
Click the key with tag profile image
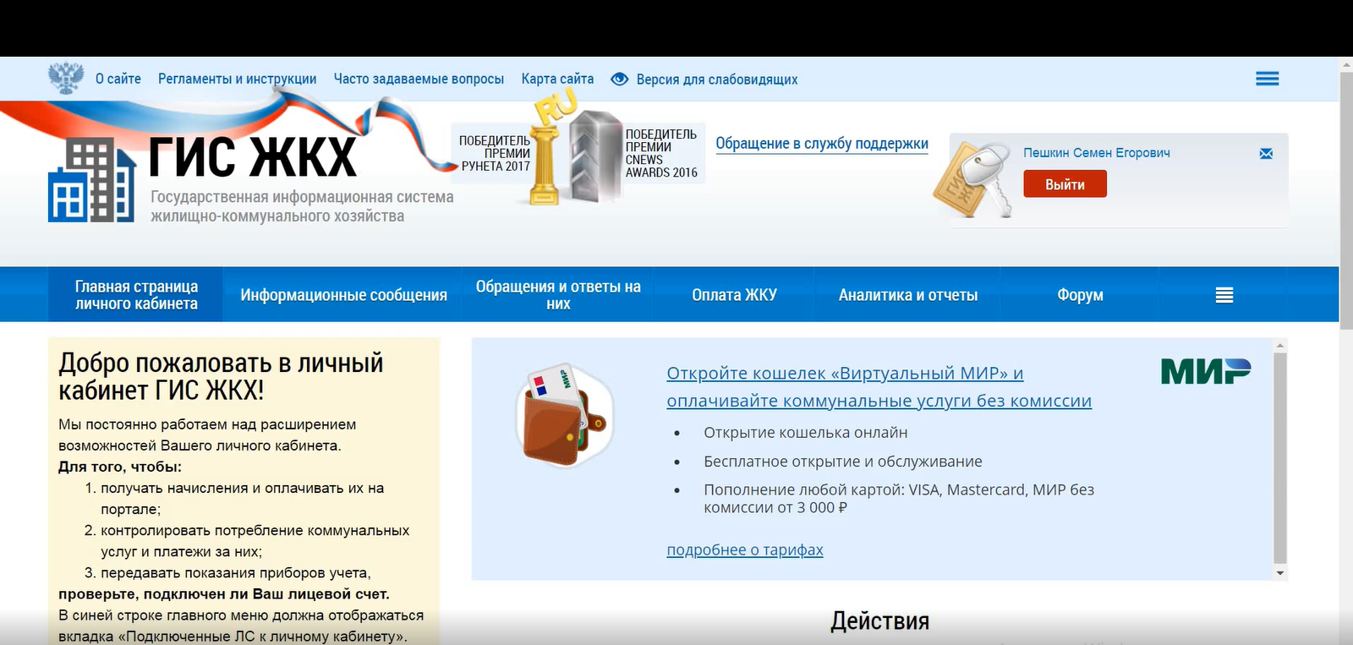[974, 180]
